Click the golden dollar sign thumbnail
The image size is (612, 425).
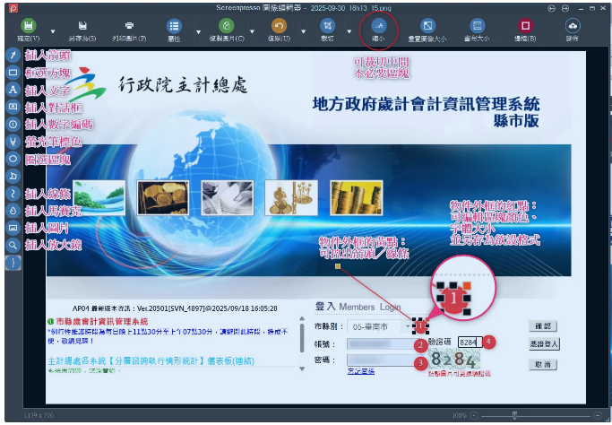click(x=291, y=197)
